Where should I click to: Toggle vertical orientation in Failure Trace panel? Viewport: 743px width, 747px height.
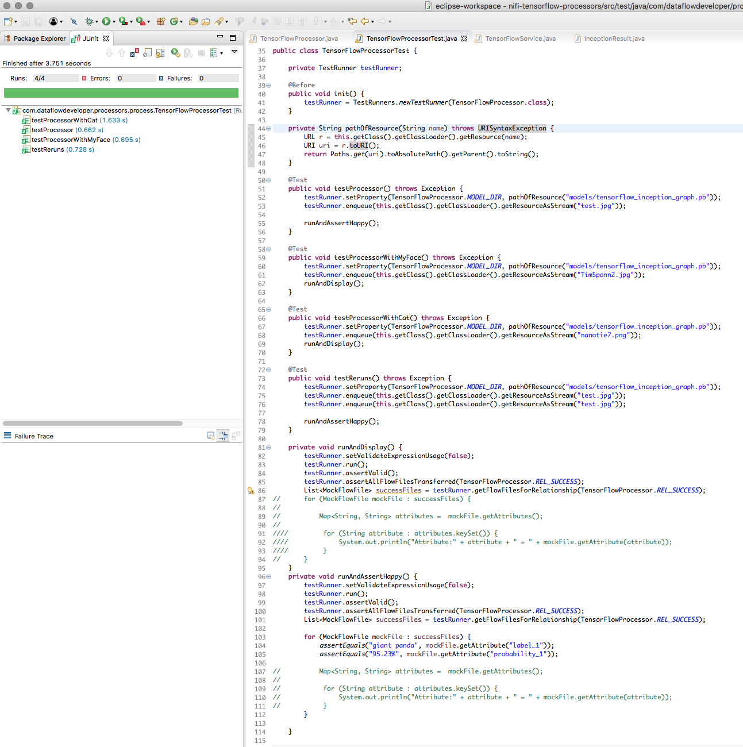(223, 436)
